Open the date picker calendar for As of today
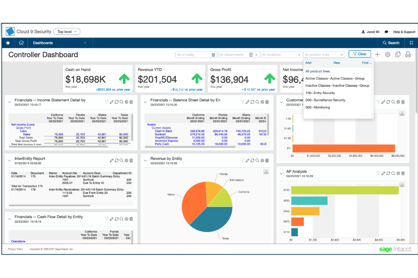 (x=213, y=54)
